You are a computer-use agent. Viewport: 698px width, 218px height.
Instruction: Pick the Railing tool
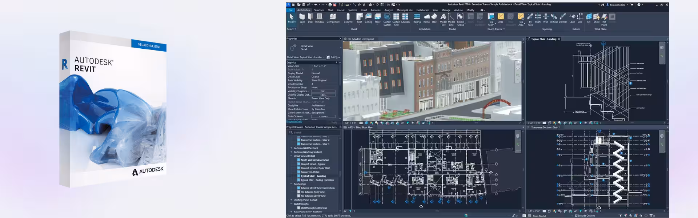[417, 18]
